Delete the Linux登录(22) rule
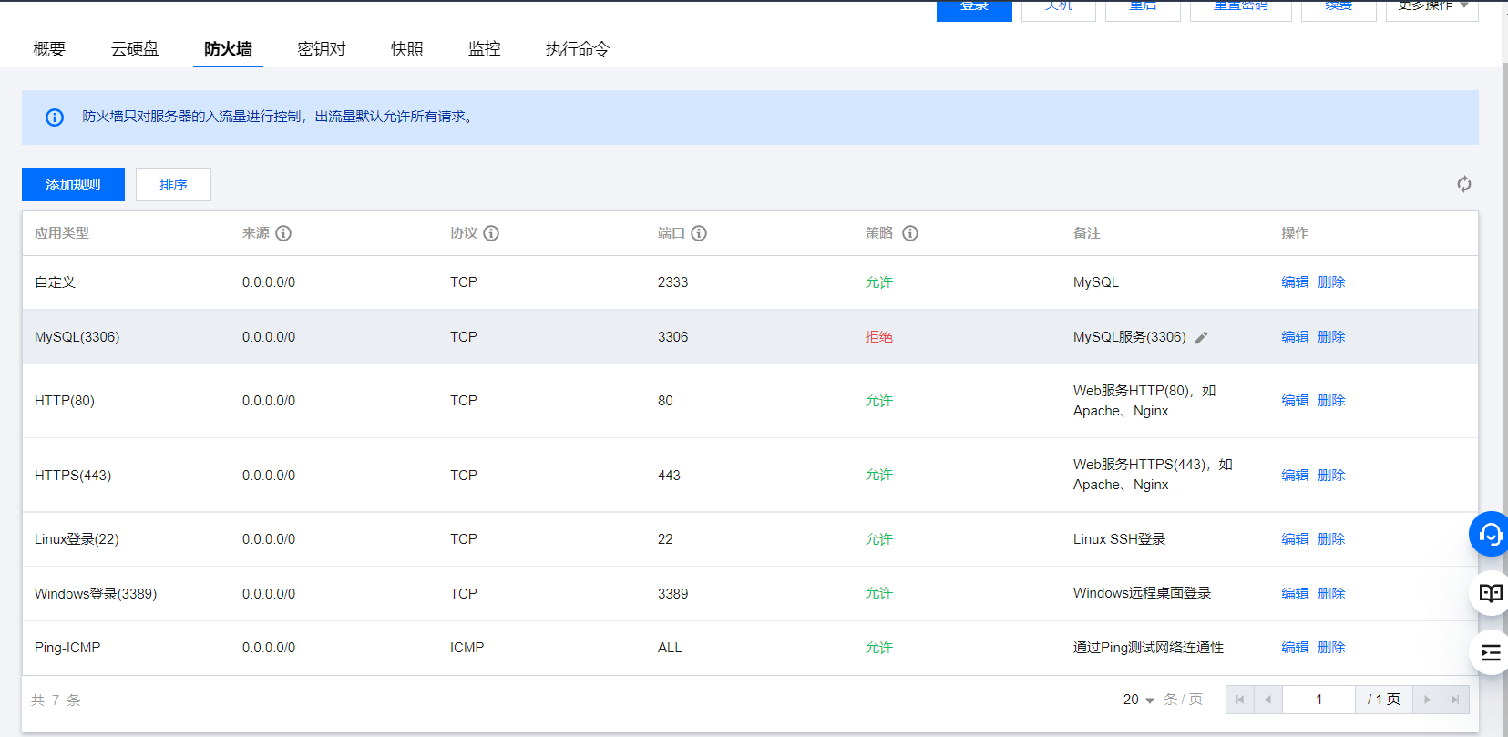The image size is (1508, 737). click(1331, 539)
